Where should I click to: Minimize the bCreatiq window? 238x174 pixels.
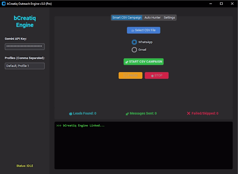tap(210, 4)
